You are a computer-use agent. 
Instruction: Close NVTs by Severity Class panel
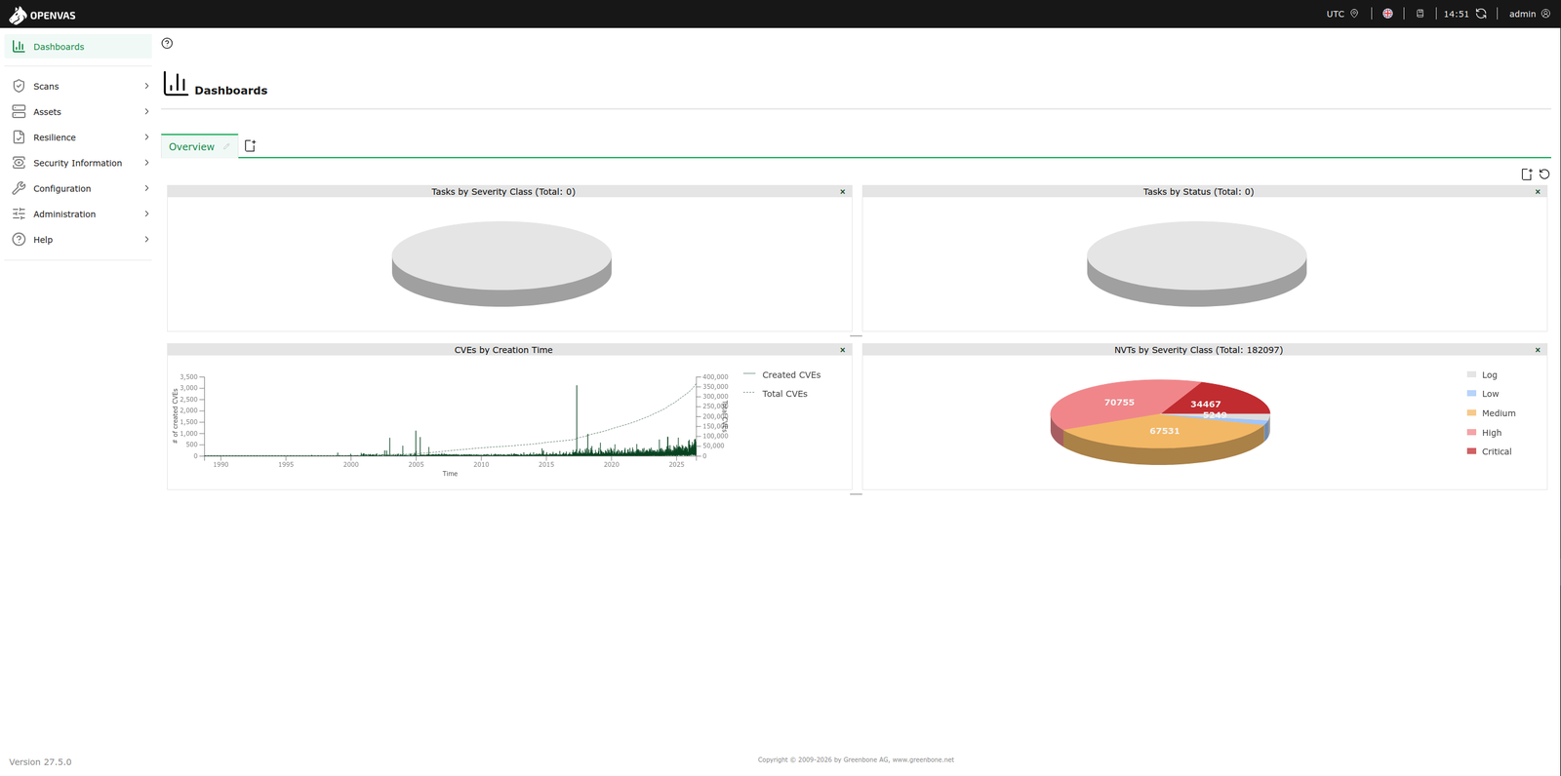[1538, 350]
